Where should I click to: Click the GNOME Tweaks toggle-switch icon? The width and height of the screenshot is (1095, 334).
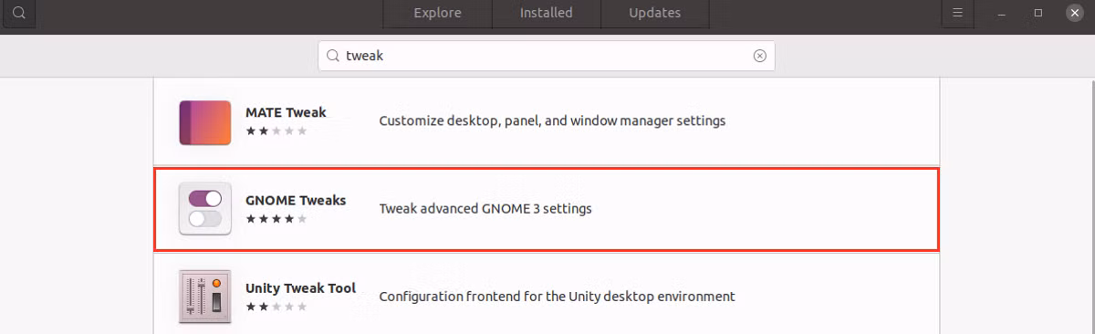[x=205, y=209]
